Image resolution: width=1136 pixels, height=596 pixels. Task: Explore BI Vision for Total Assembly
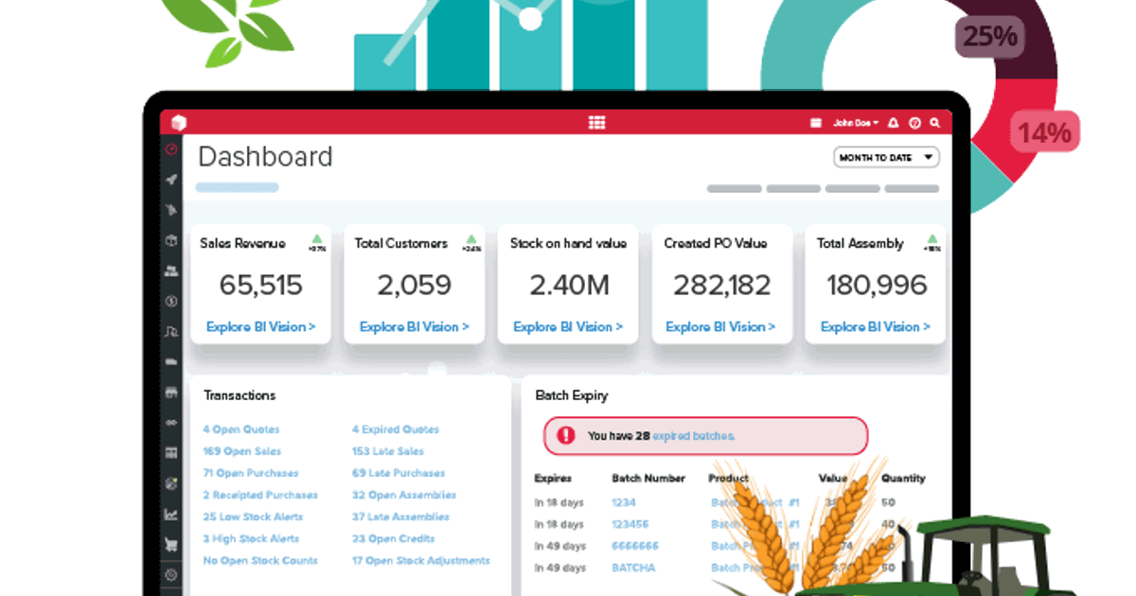[x=876, y=327]
